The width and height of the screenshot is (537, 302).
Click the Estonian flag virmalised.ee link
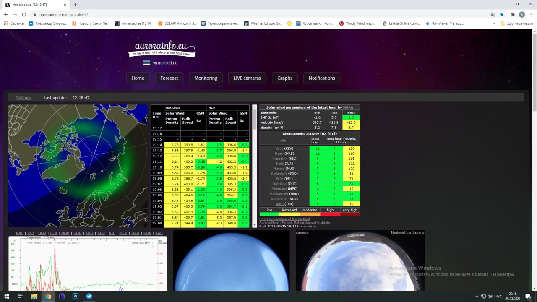(160, 63)
